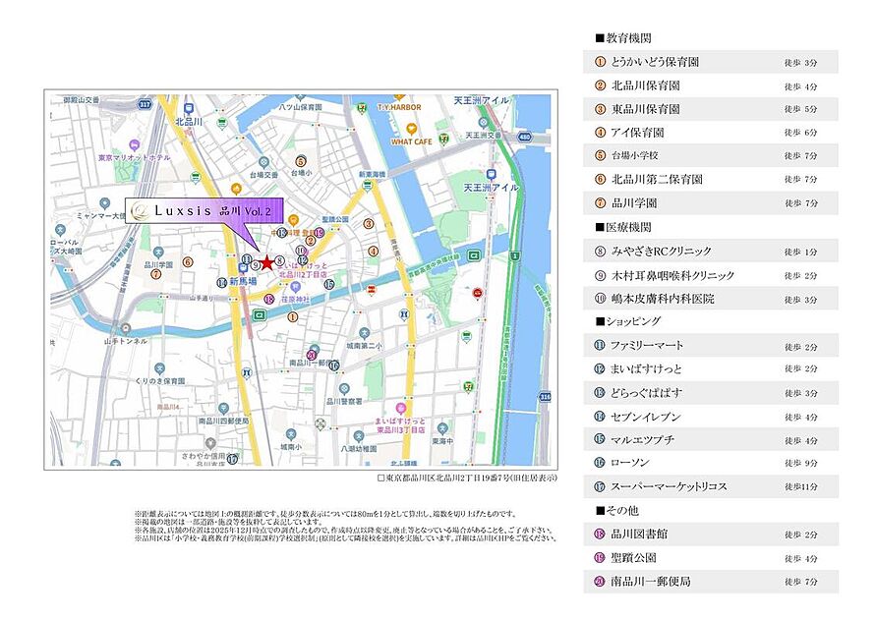876x619 pixels.
Task: Select 嶋本皮膚科内科医院 in the legend
Action: click(x=663, y=299)
